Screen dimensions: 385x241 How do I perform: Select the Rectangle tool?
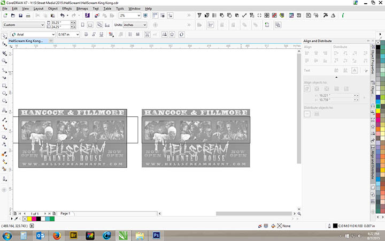(4, 86)
